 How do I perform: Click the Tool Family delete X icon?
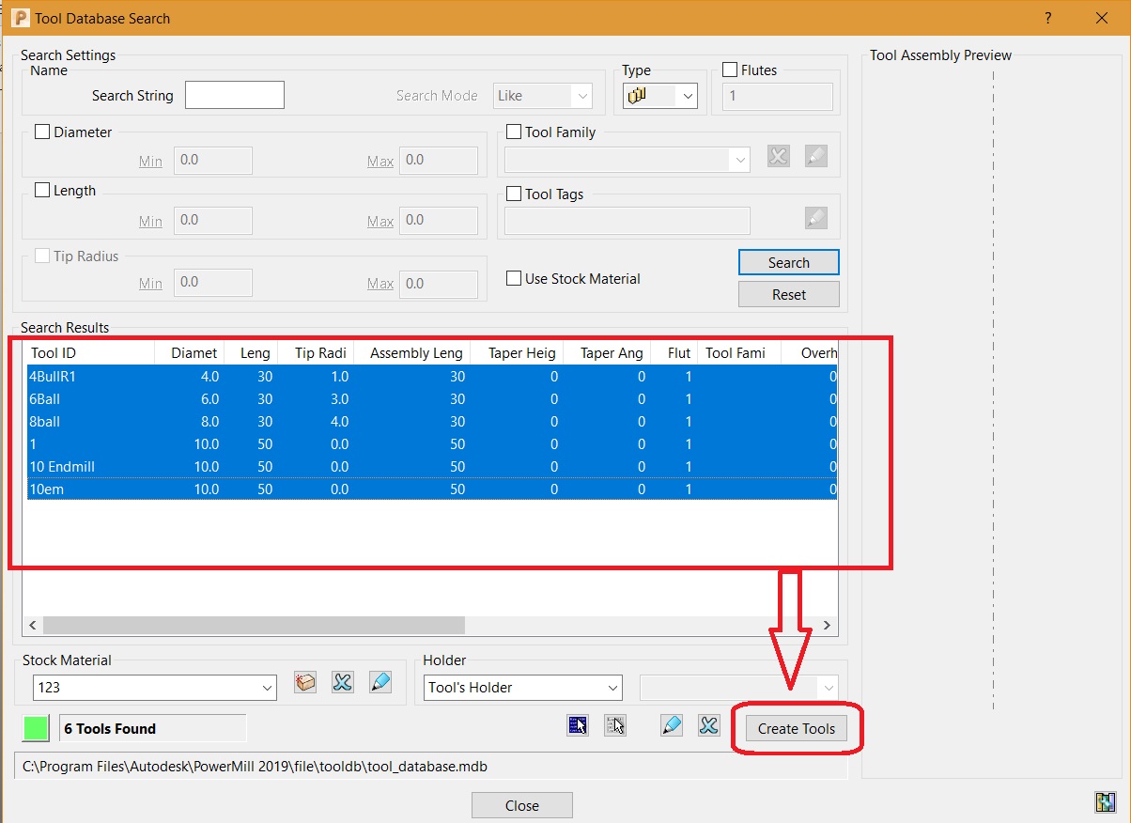coord(779,157)
